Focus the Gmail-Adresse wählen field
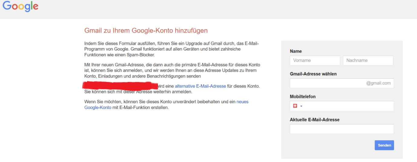Screen dimensions: 417x162 click(x=342, y=83)
